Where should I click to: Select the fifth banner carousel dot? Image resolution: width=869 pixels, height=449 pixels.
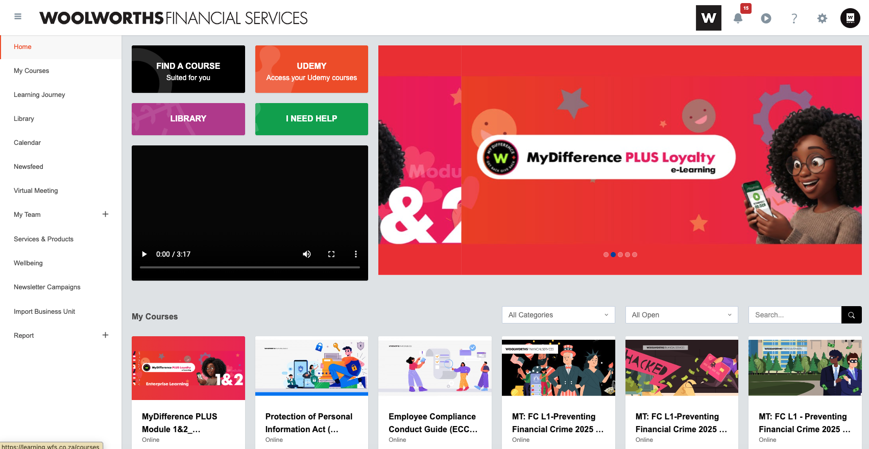click(635, 255)
